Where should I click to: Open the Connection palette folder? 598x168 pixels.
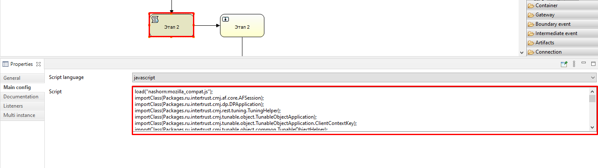click(562, 52)
